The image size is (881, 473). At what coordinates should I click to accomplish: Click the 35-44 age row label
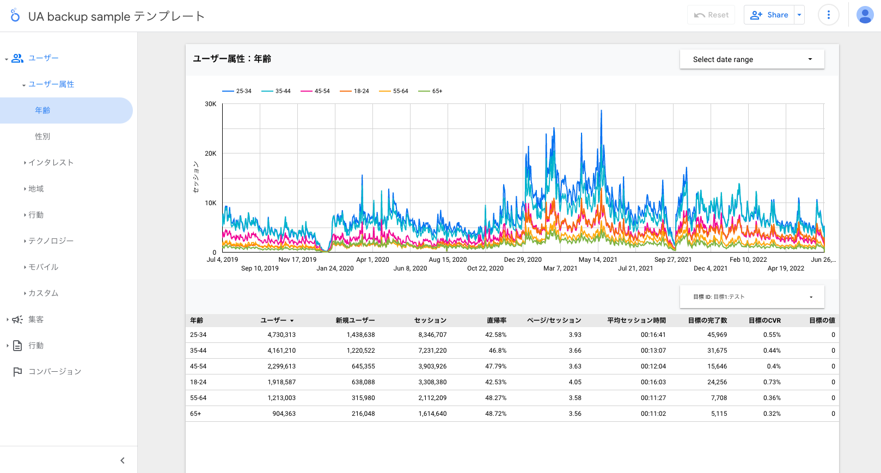pos(198,351)
